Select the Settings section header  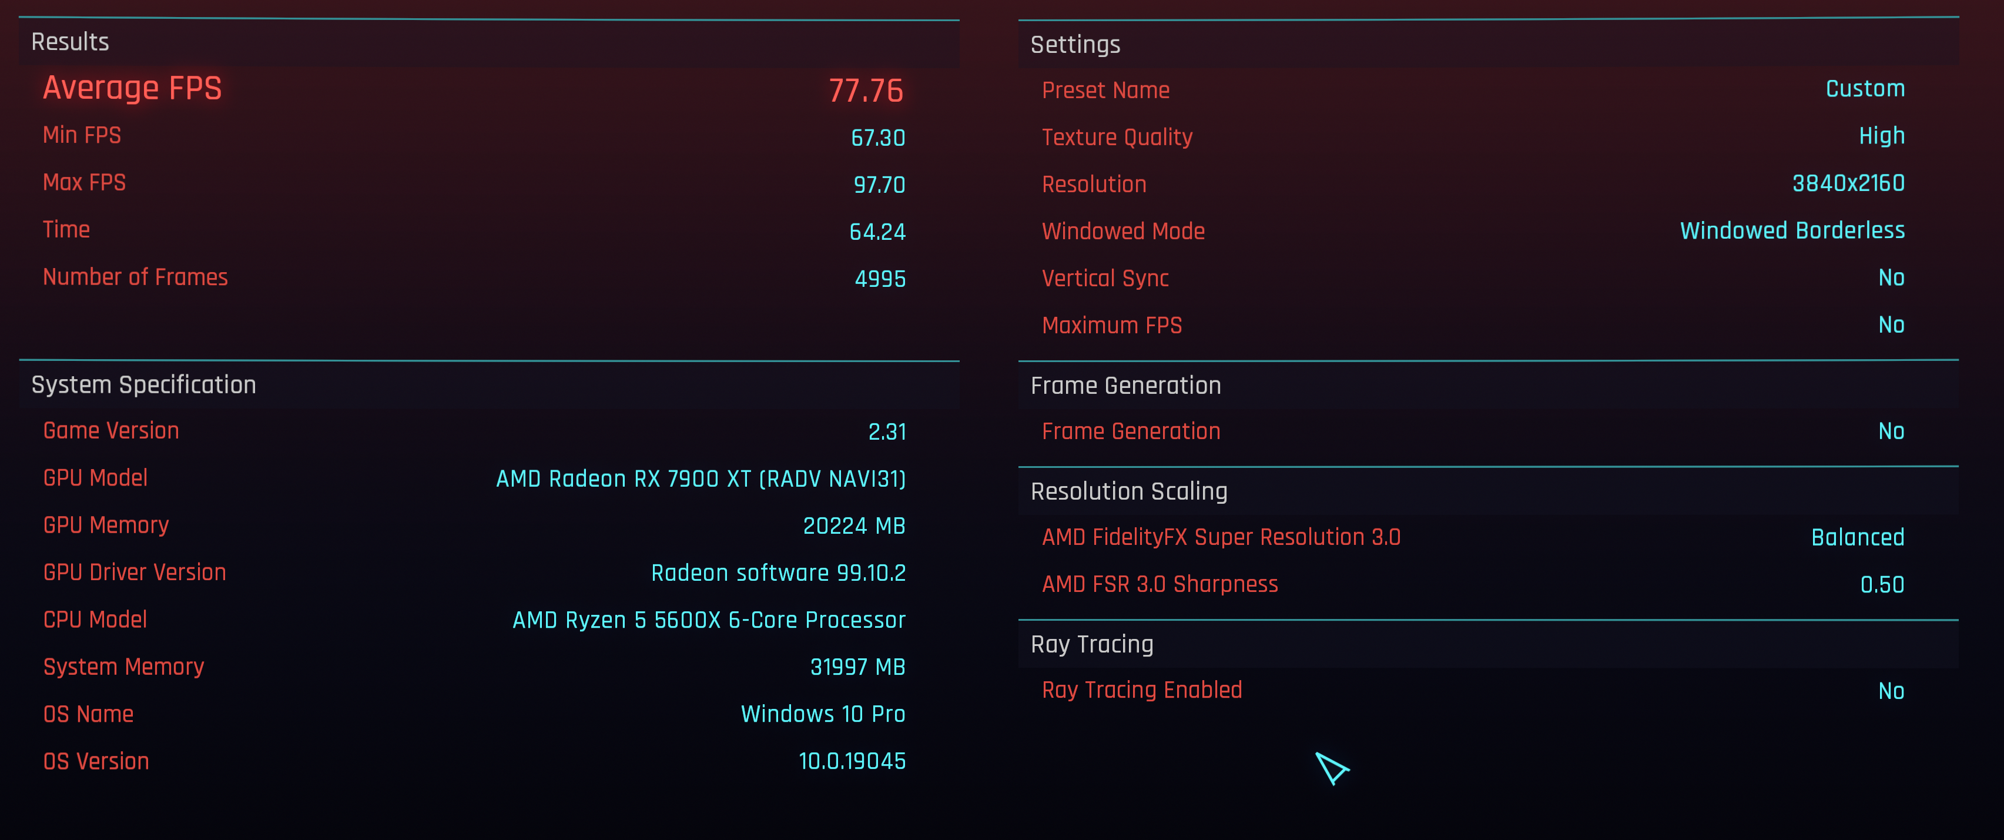1075,43
